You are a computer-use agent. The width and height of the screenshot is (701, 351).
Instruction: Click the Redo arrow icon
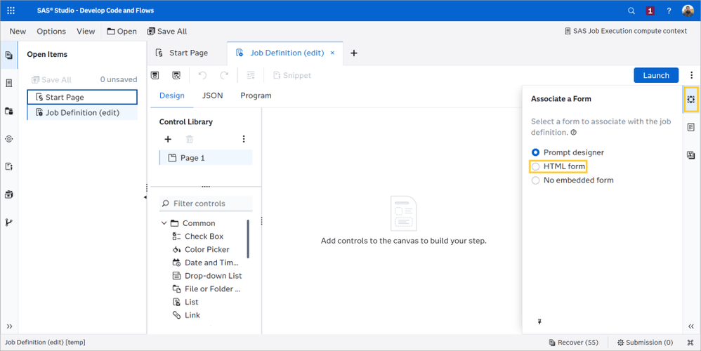(x=224, y=75)
